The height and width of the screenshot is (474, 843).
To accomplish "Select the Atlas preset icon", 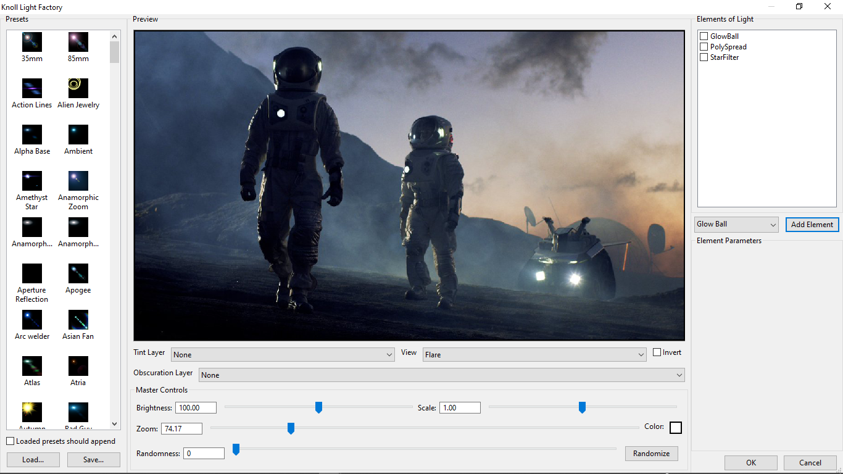I will 32,366.
